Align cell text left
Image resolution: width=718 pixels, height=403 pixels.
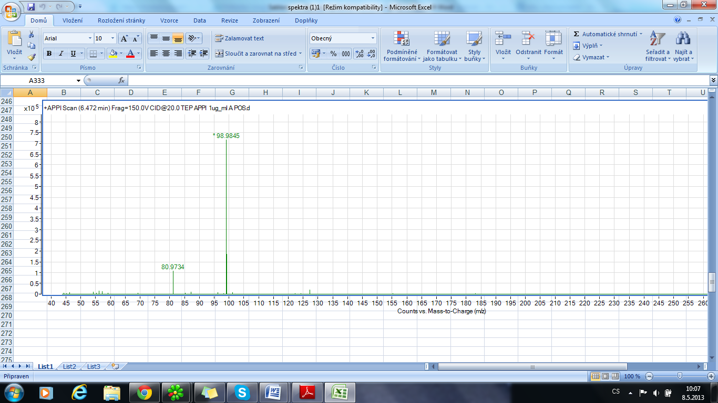(x=153, y=54)
